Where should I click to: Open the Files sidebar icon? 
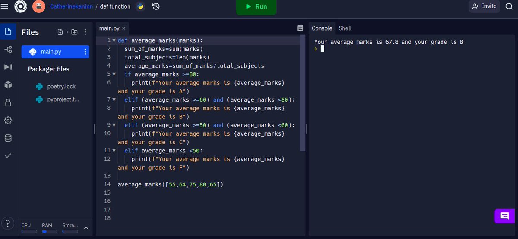coord(7,31)
